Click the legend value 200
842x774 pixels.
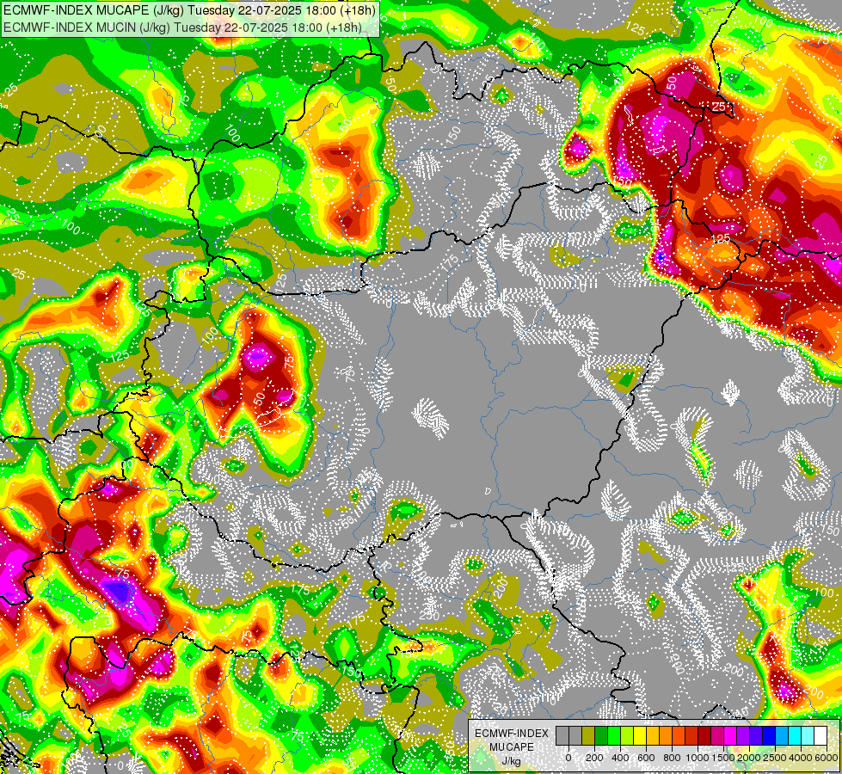click(594, 758)
